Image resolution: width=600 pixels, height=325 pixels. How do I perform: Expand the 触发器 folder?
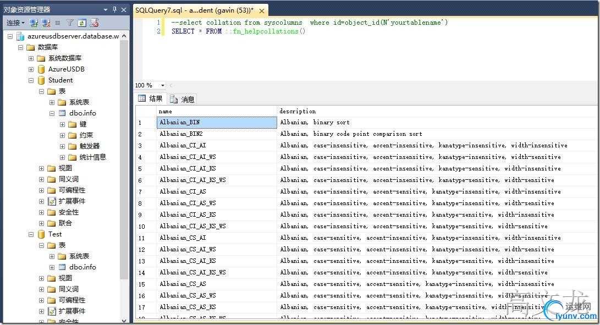pyautogui.click(x=62, y=146)
